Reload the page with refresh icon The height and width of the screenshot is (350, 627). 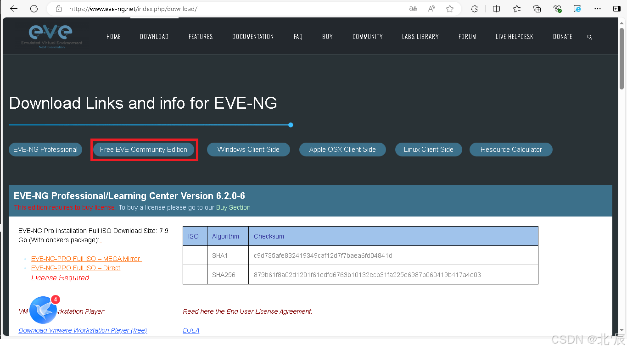click(34, 9)
